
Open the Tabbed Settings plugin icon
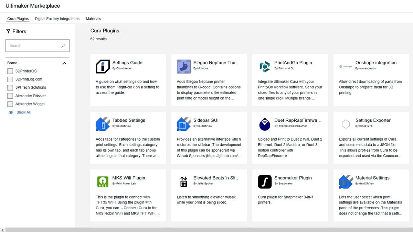point(103,124)
